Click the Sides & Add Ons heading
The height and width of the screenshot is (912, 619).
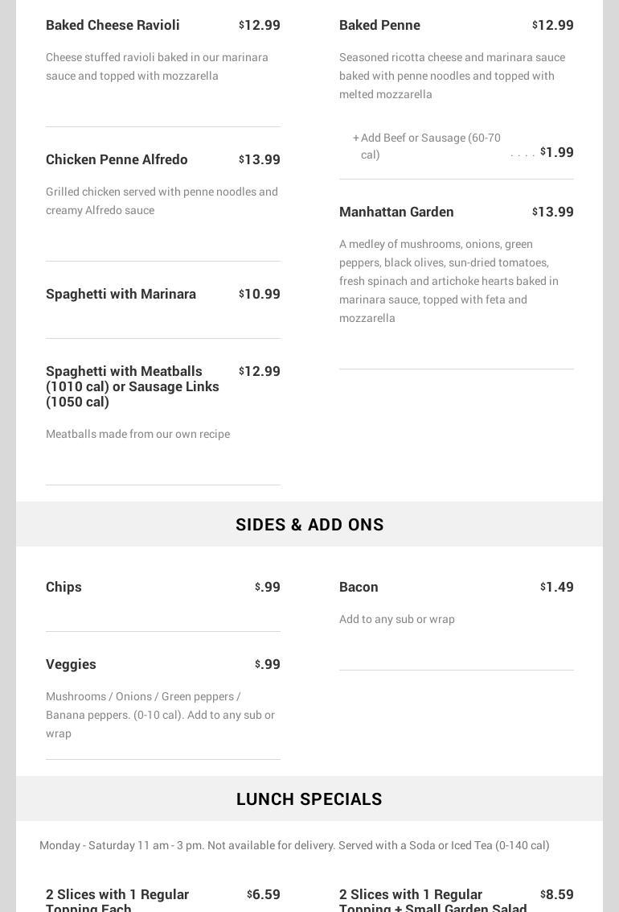coord(309,524)
